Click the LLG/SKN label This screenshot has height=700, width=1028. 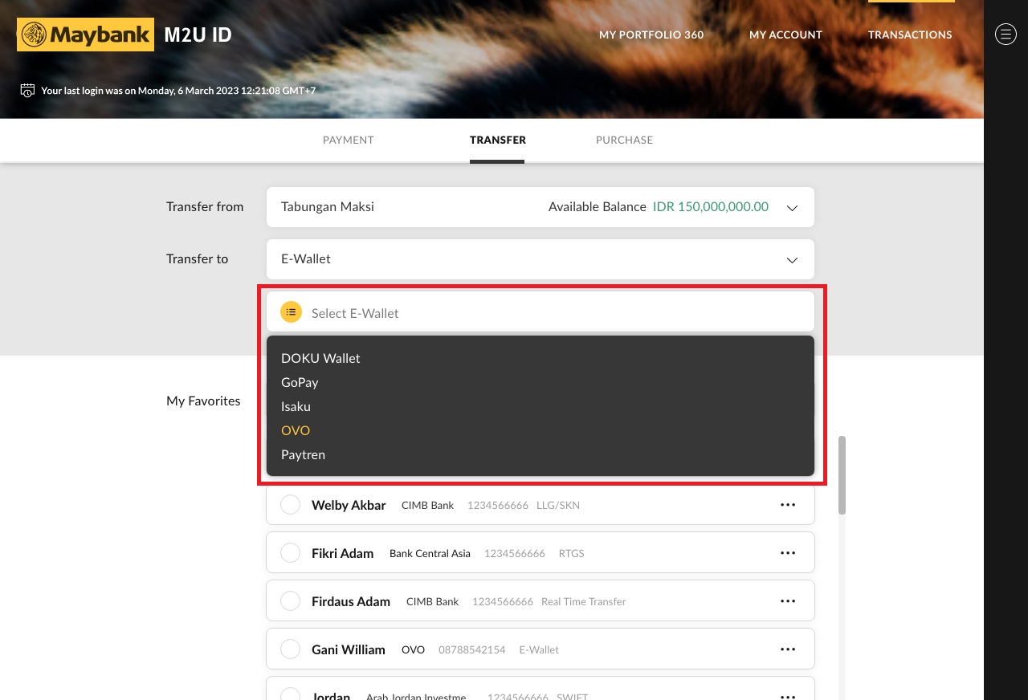coord(558,505)
